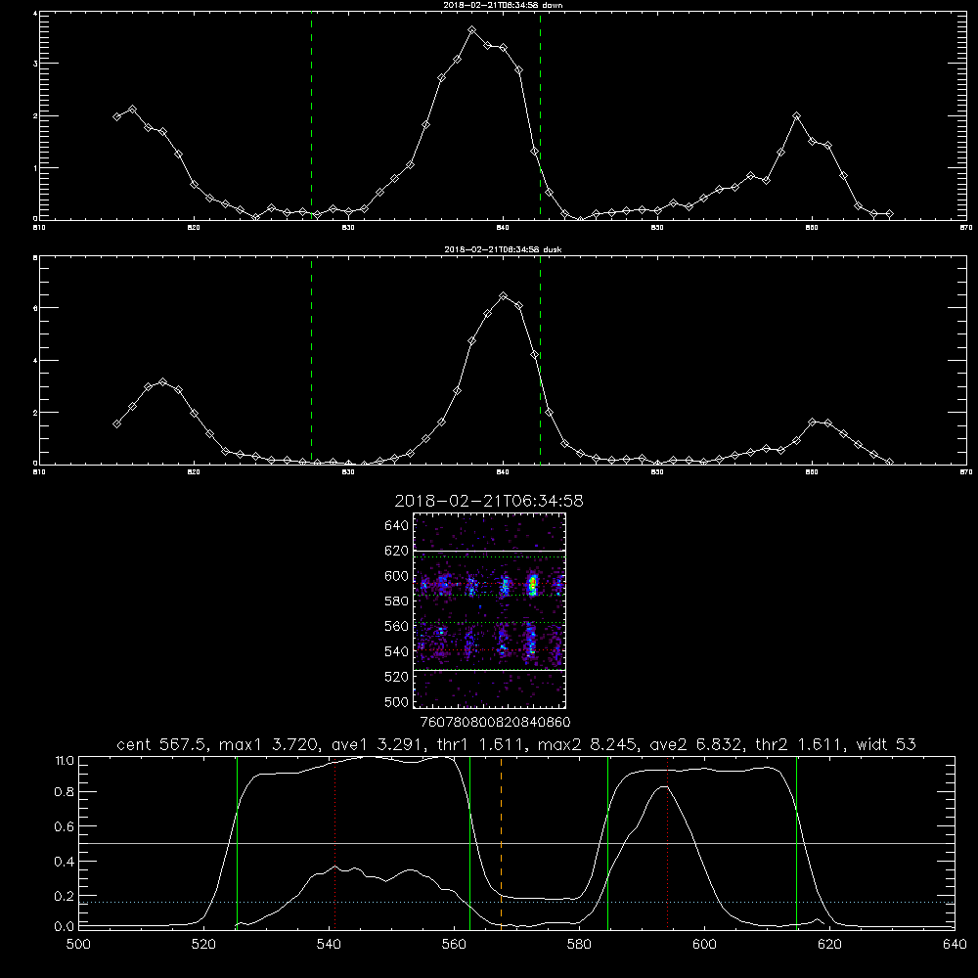978x978 pixels.
Task: Click the "0.8" y-axis label on the bottom plot
Action: point(65,792)
